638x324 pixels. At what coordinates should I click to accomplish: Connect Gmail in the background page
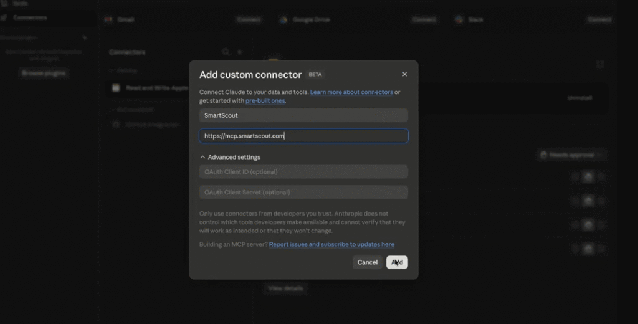249,19
